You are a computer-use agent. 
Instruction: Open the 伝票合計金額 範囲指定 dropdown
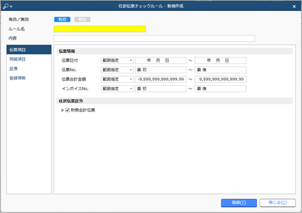117,79
